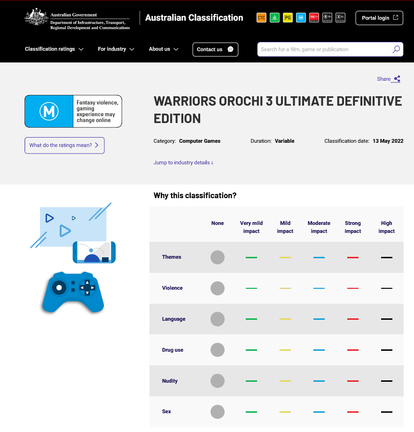This screenshot has width=414, height=432.
Task: Click the green very mild marker for Themes
Action: (251, 257)
